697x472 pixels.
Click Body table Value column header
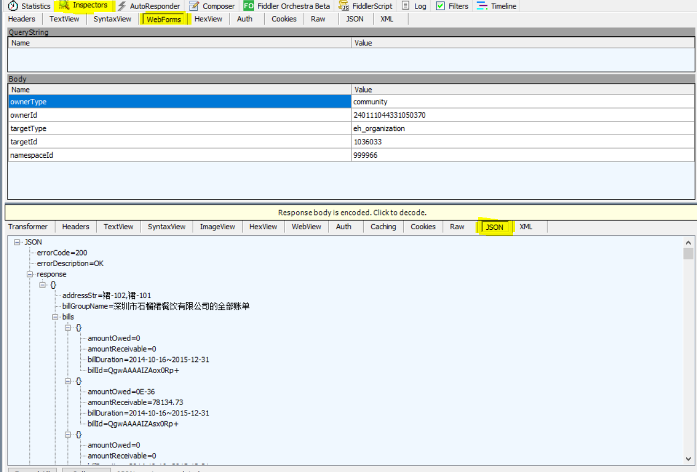523,89
